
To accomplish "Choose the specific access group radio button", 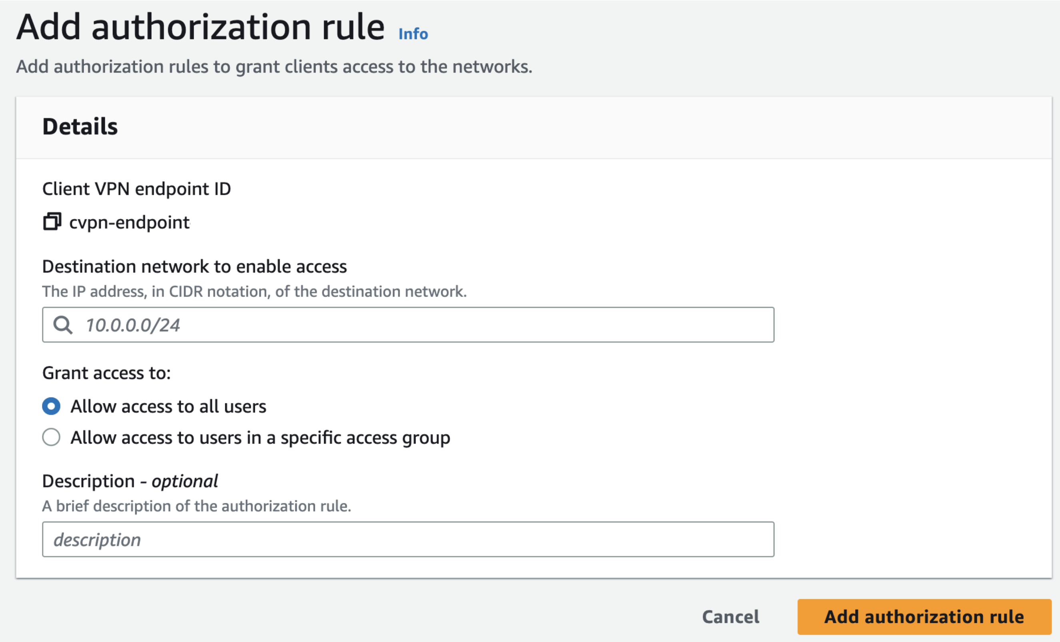I will [51, 437].
